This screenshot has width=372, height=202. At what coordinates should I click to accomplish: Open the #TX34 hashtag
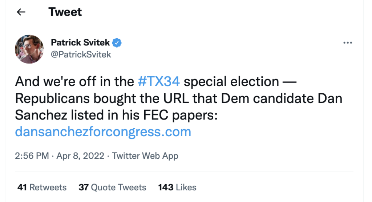point(159,81)
